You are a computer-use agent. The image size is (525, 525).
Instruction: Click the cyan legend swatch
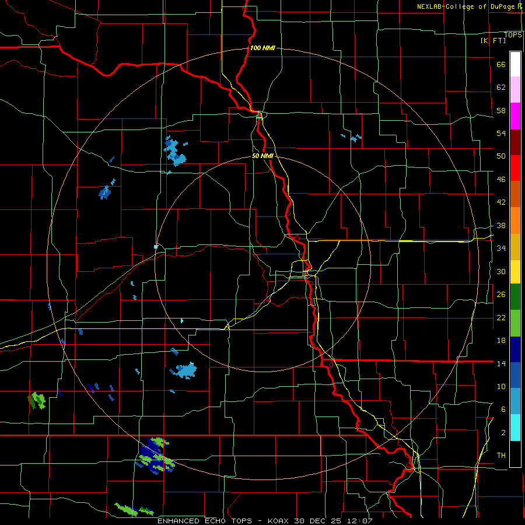tap(515, 428)
